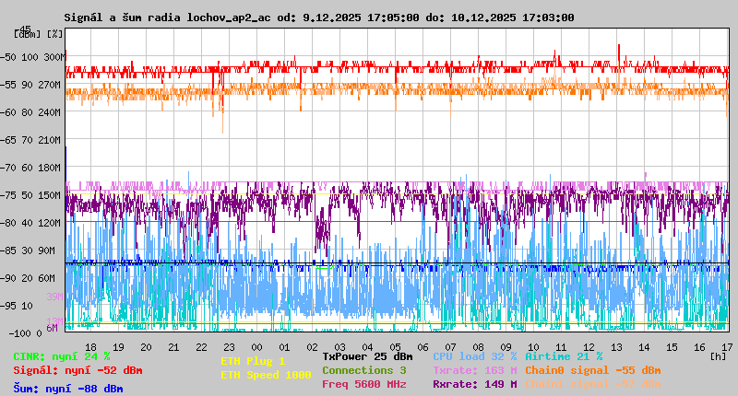The width and height of the screenshot is (738, 396).
Task: Select the Freq 5600 MHz legend entry
Action: coord(363,384)
